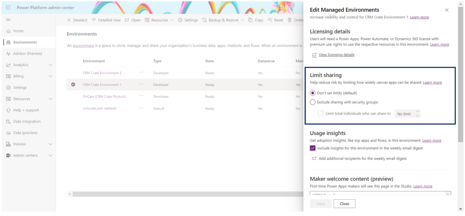Click the Copy environment toolbar icon
Image resolution: width=465 pixels, height=216 pixels.
251,20
